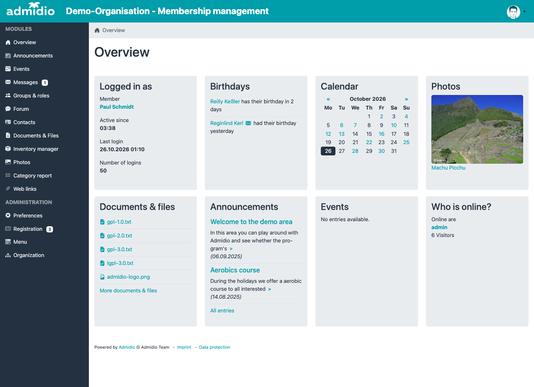Go to previous month in calendar
Screen dimensions: 534x387
coord(328,99)
